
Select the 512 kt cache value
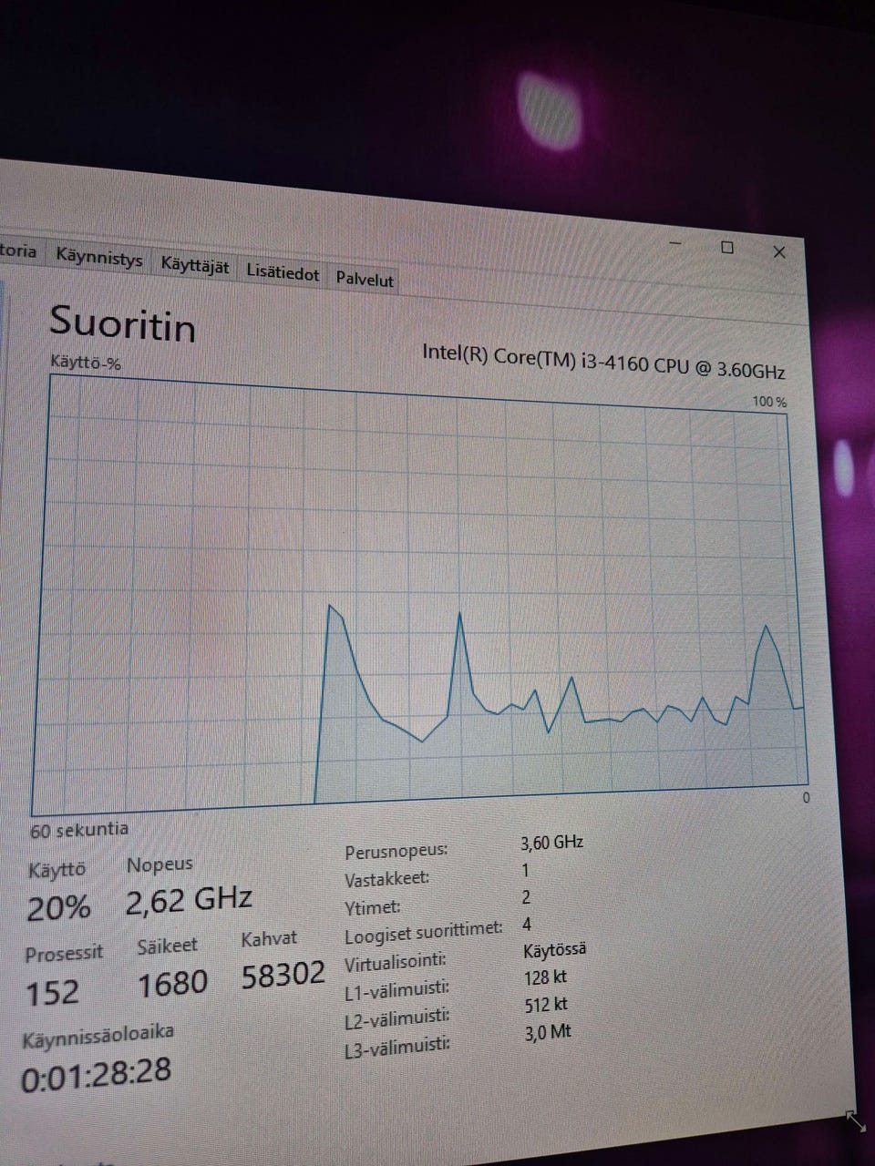coord(547,1005)
